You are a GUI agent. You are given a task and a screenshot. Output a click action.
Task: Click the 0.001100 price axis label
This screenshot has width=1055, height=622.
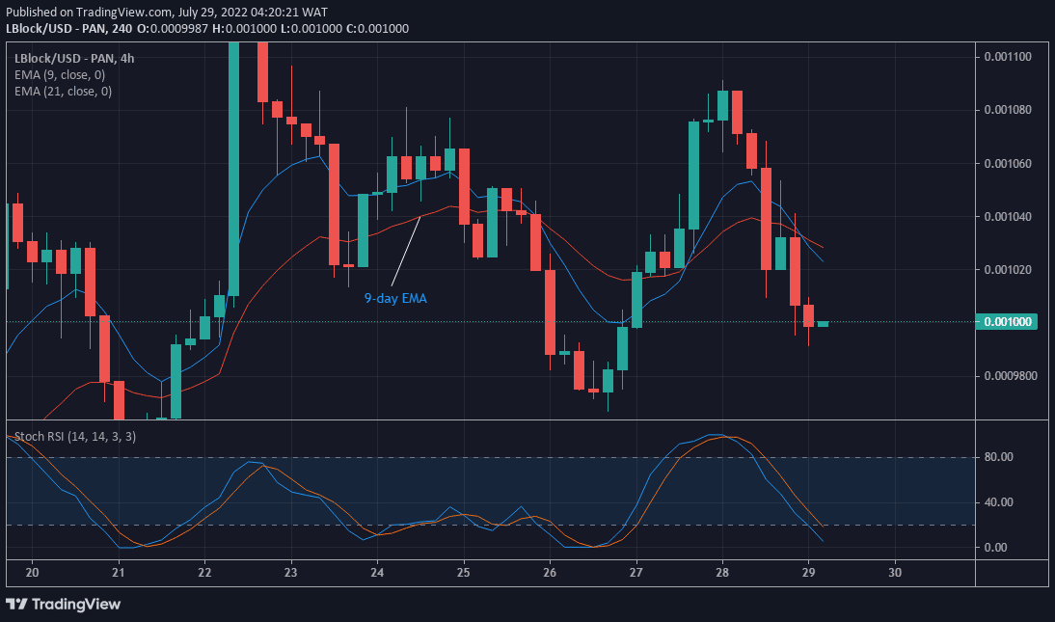[x=1008, y=57]
